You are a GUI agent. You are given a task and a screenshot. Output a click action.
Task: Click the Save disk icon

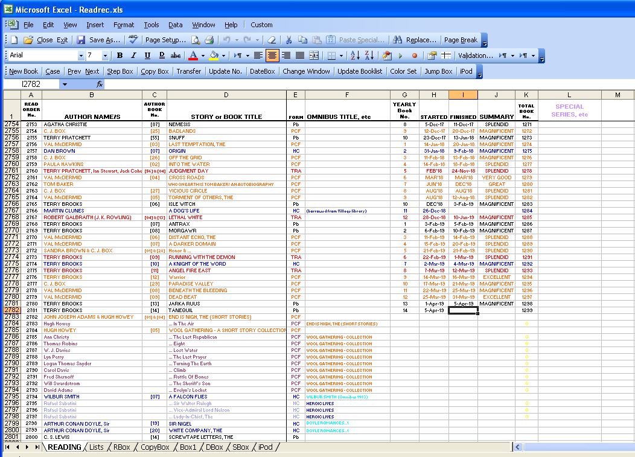tap(81, 40)
